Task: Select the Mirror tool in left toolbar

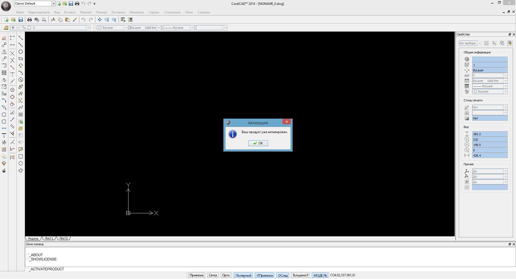Action: coord(4,52)
